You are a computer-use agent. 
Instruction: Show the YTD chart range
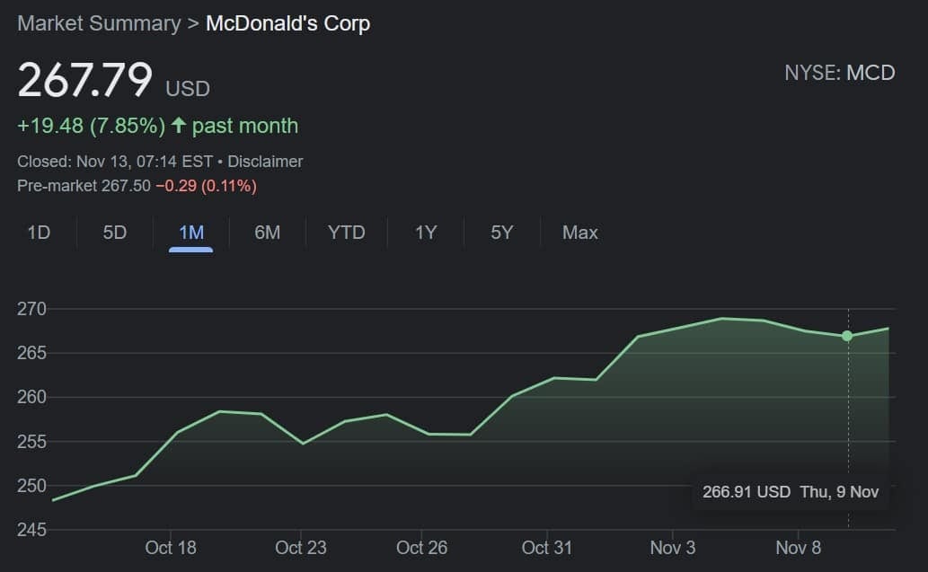[x=347, y=233]
